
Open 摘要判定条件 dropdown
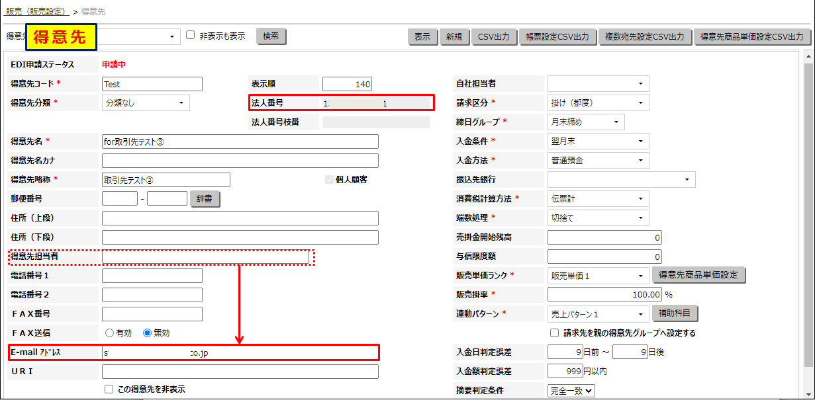pyautogui.click(x=571, y=391)
